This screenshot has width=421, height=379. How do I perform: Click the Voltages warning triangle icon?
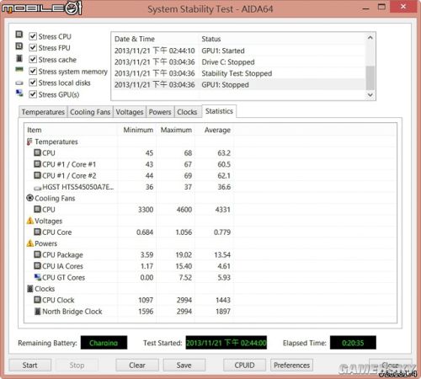click(x=30, y=221)
